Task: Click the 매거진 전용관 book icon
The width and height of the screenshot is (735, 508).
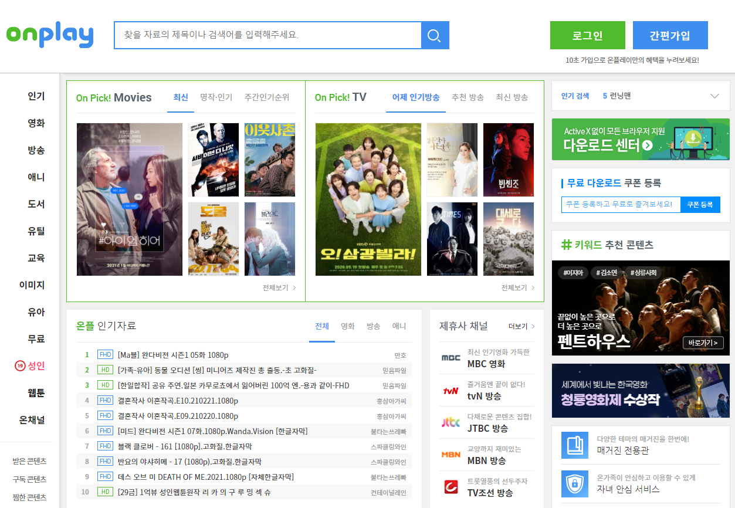Action: 575,445
